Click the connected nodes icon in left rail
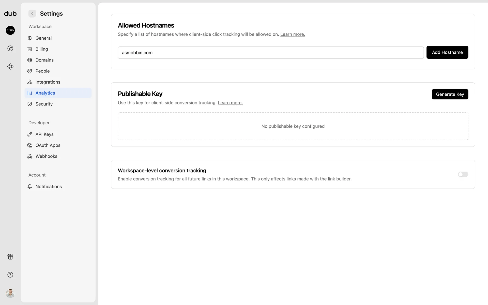Screen dimensions: 488x305 (10, 67)
